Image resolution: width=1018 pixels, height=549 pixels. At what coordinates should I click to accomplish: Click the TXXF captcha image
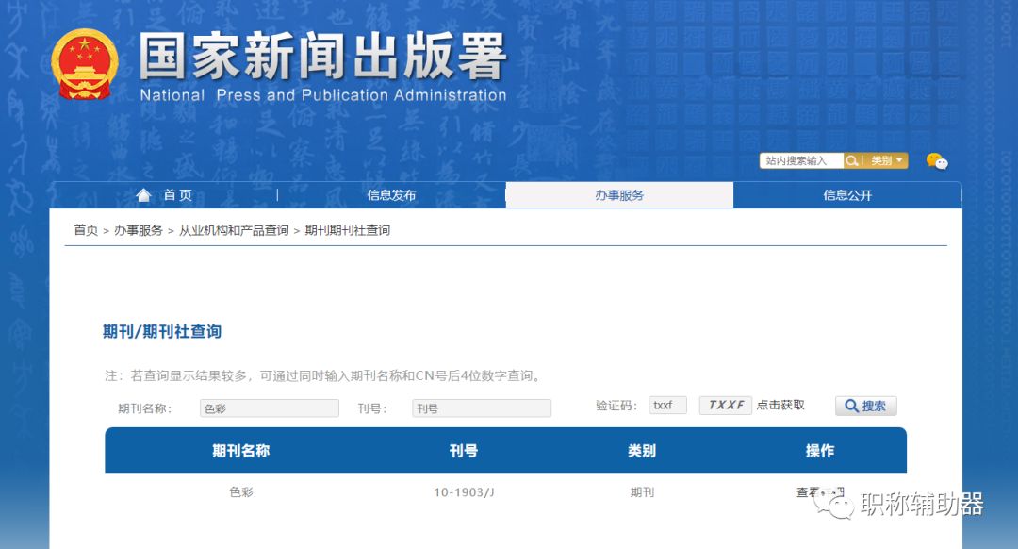tap(725, 404)
